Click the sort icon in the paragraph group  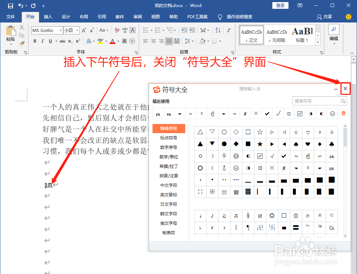pyautogui.click(x=218, y=30)
